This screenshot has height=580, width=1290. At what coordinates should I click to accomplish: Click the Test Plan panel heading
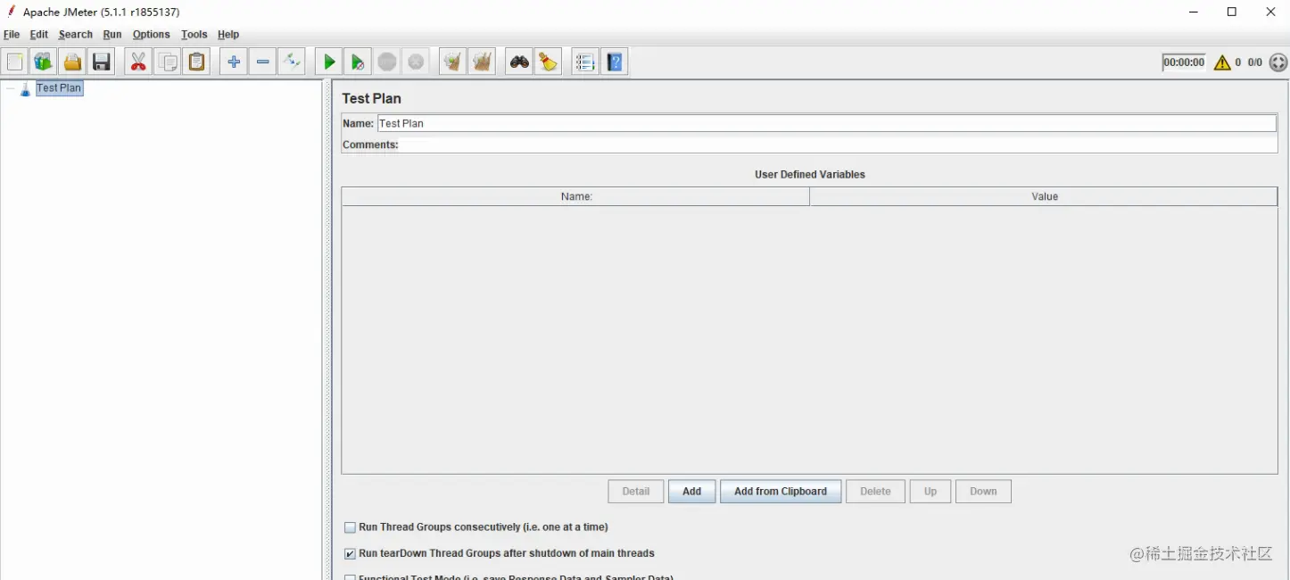pyautogui.click(x=371, y=98)
